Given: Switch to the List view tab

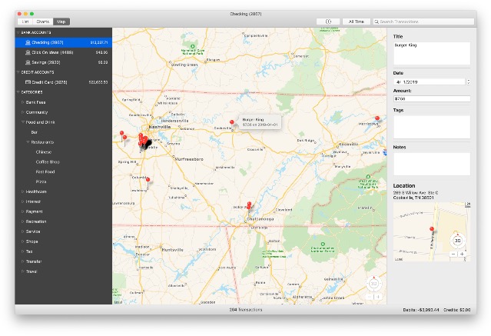Looking at the screenshot, I should (25, 22).
